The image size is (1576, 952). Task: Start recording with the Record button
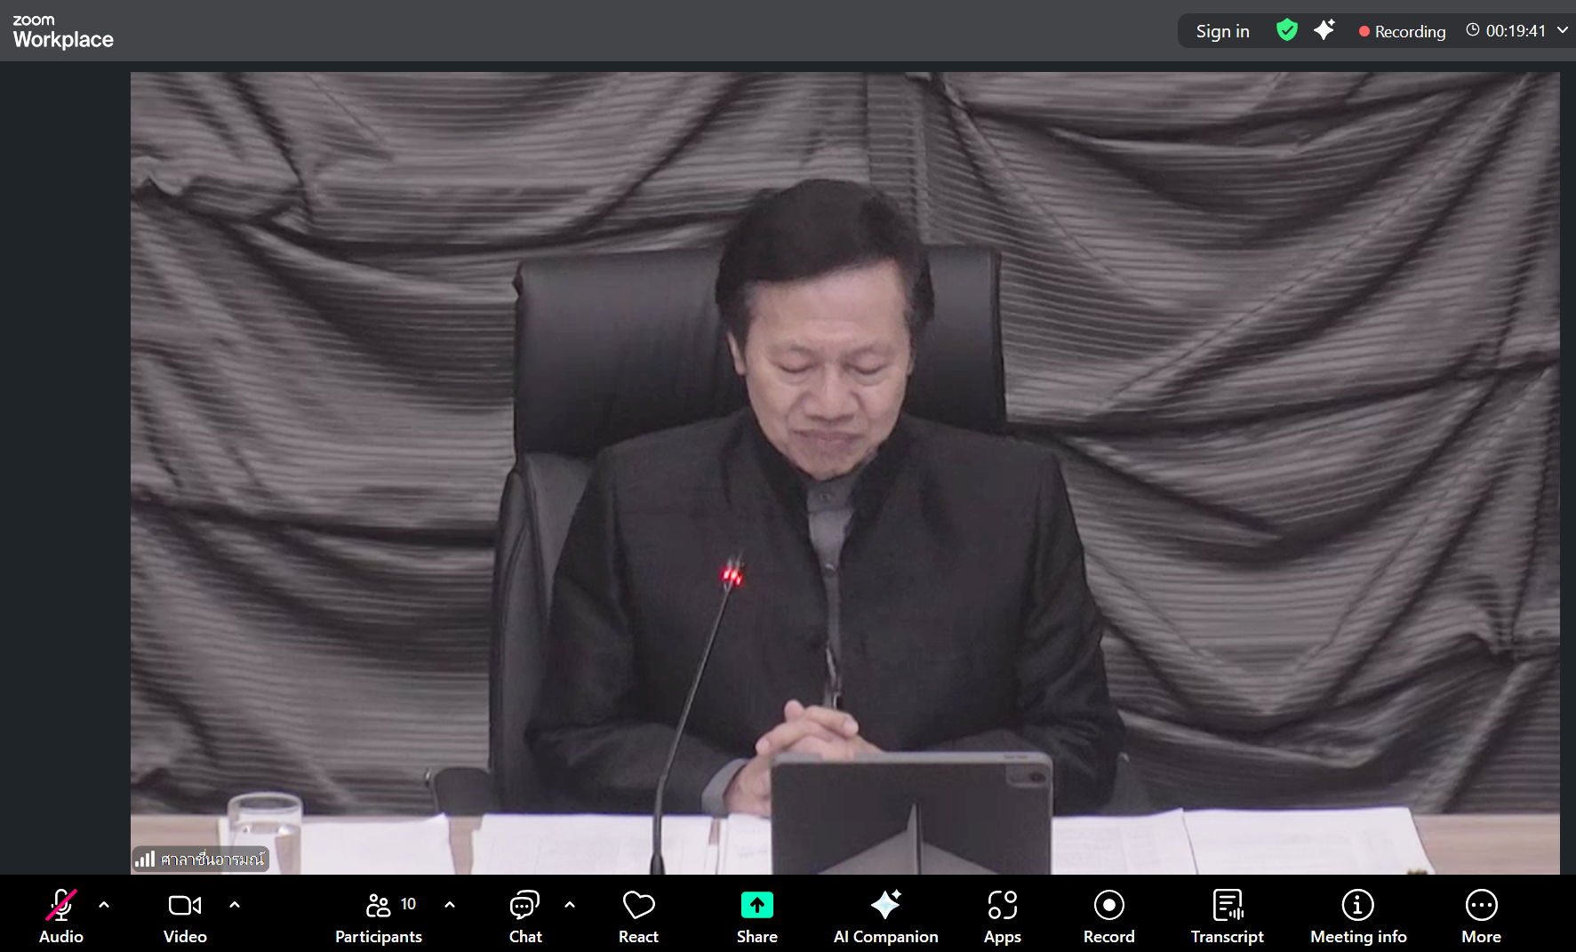(x=1108, y=916)
